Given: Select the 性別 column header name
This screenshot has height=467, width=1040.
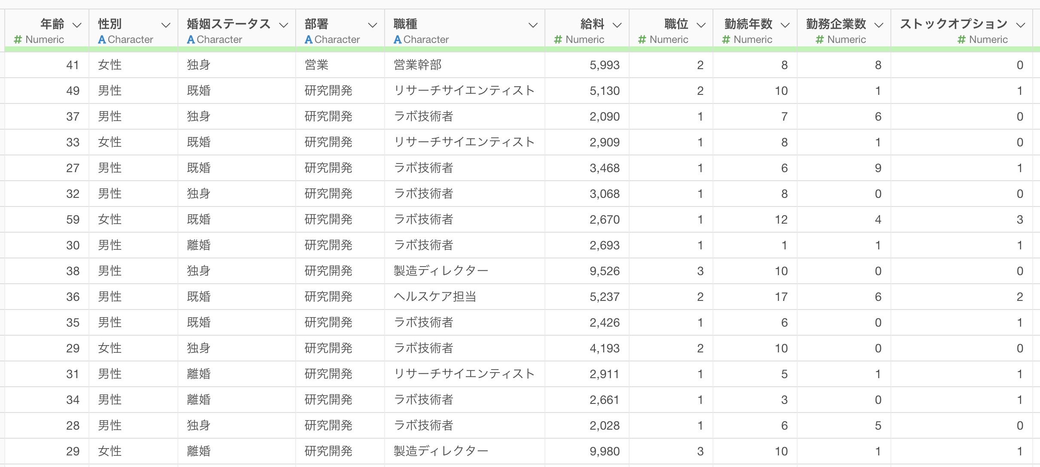Looking at the screenshot, I should pyautogui.click(x=110, y=24).
